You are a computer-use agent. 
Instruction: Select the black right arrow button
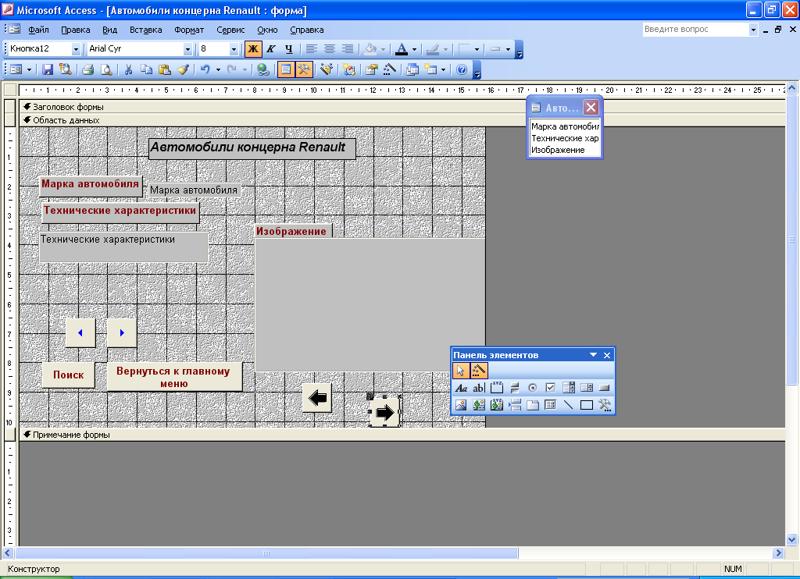click(384, 412)
